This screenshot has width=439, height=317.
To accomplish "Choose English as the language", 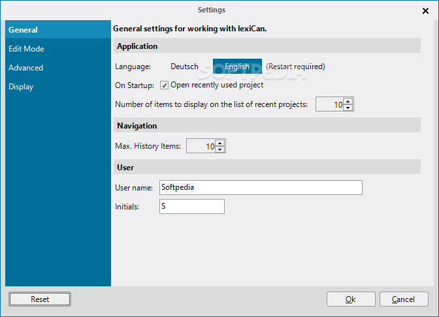I will click(x=237, y=67).
